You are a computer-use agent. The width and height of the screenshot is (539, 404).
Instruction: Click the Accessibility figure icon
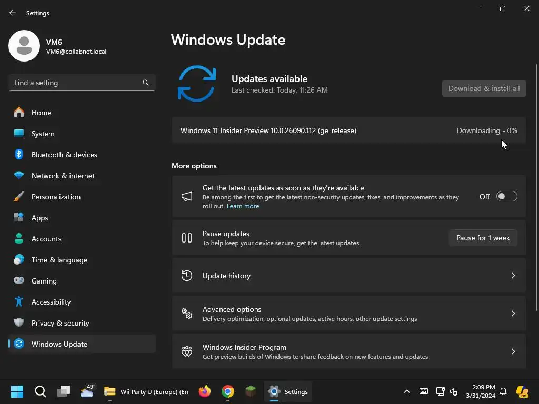point(19,301)
